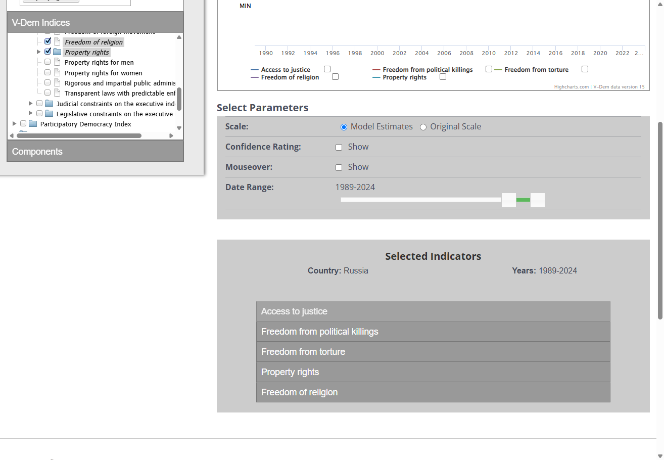Click the Property rights folder icon
The width and height of the screenshot is (664, 460).
click(x=57, y=52)
